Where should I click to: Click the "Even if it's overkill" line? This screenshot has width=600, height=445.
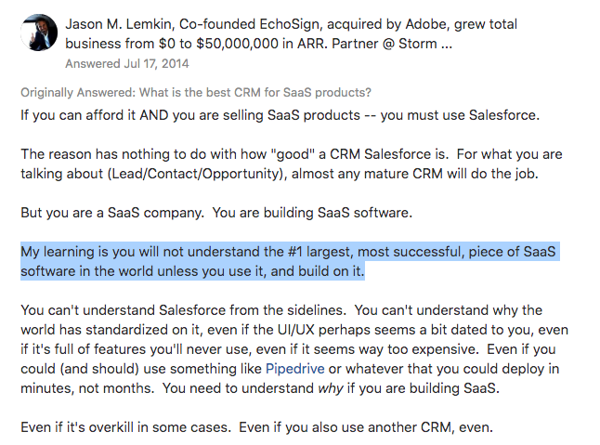pos(256,427)
